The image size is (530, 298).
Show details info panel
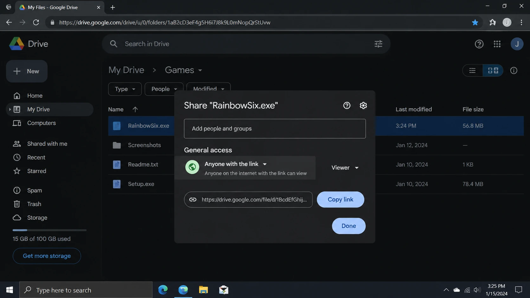click(514, 71)
